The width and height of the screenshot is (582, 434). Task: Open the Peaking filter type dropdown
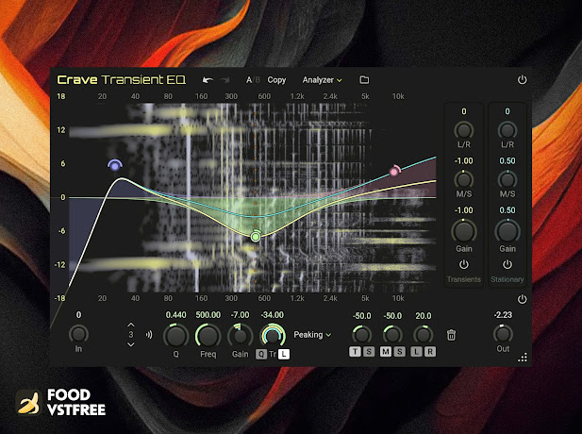click(312, 335)
